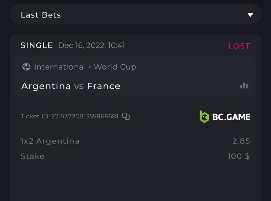The width and height of the screenshot is (271, 201).
Task: Select the Argentina team name
Action: click(46, 86)
